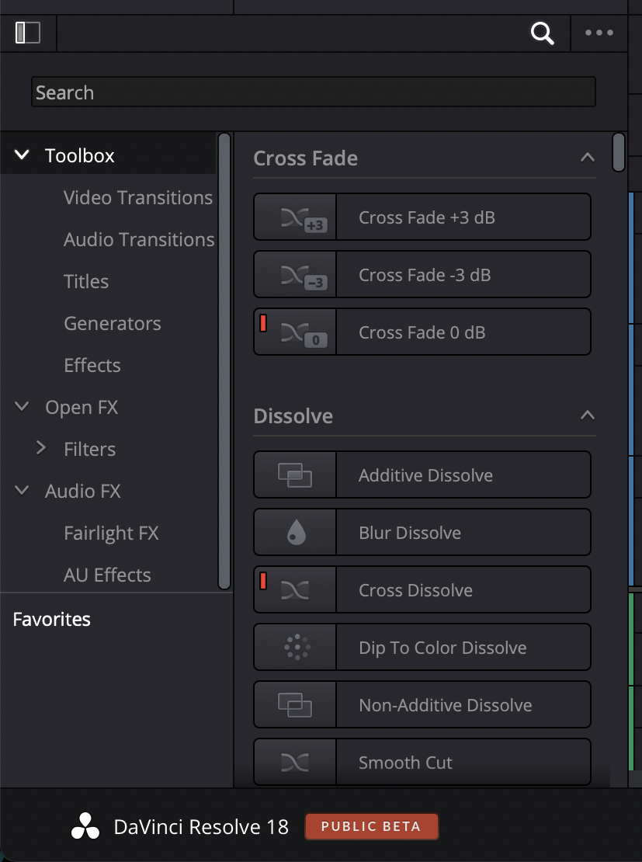Click the transitions list scrollbar handle
This screenshot has width=642, height=862.
click(x=619, y=152)
